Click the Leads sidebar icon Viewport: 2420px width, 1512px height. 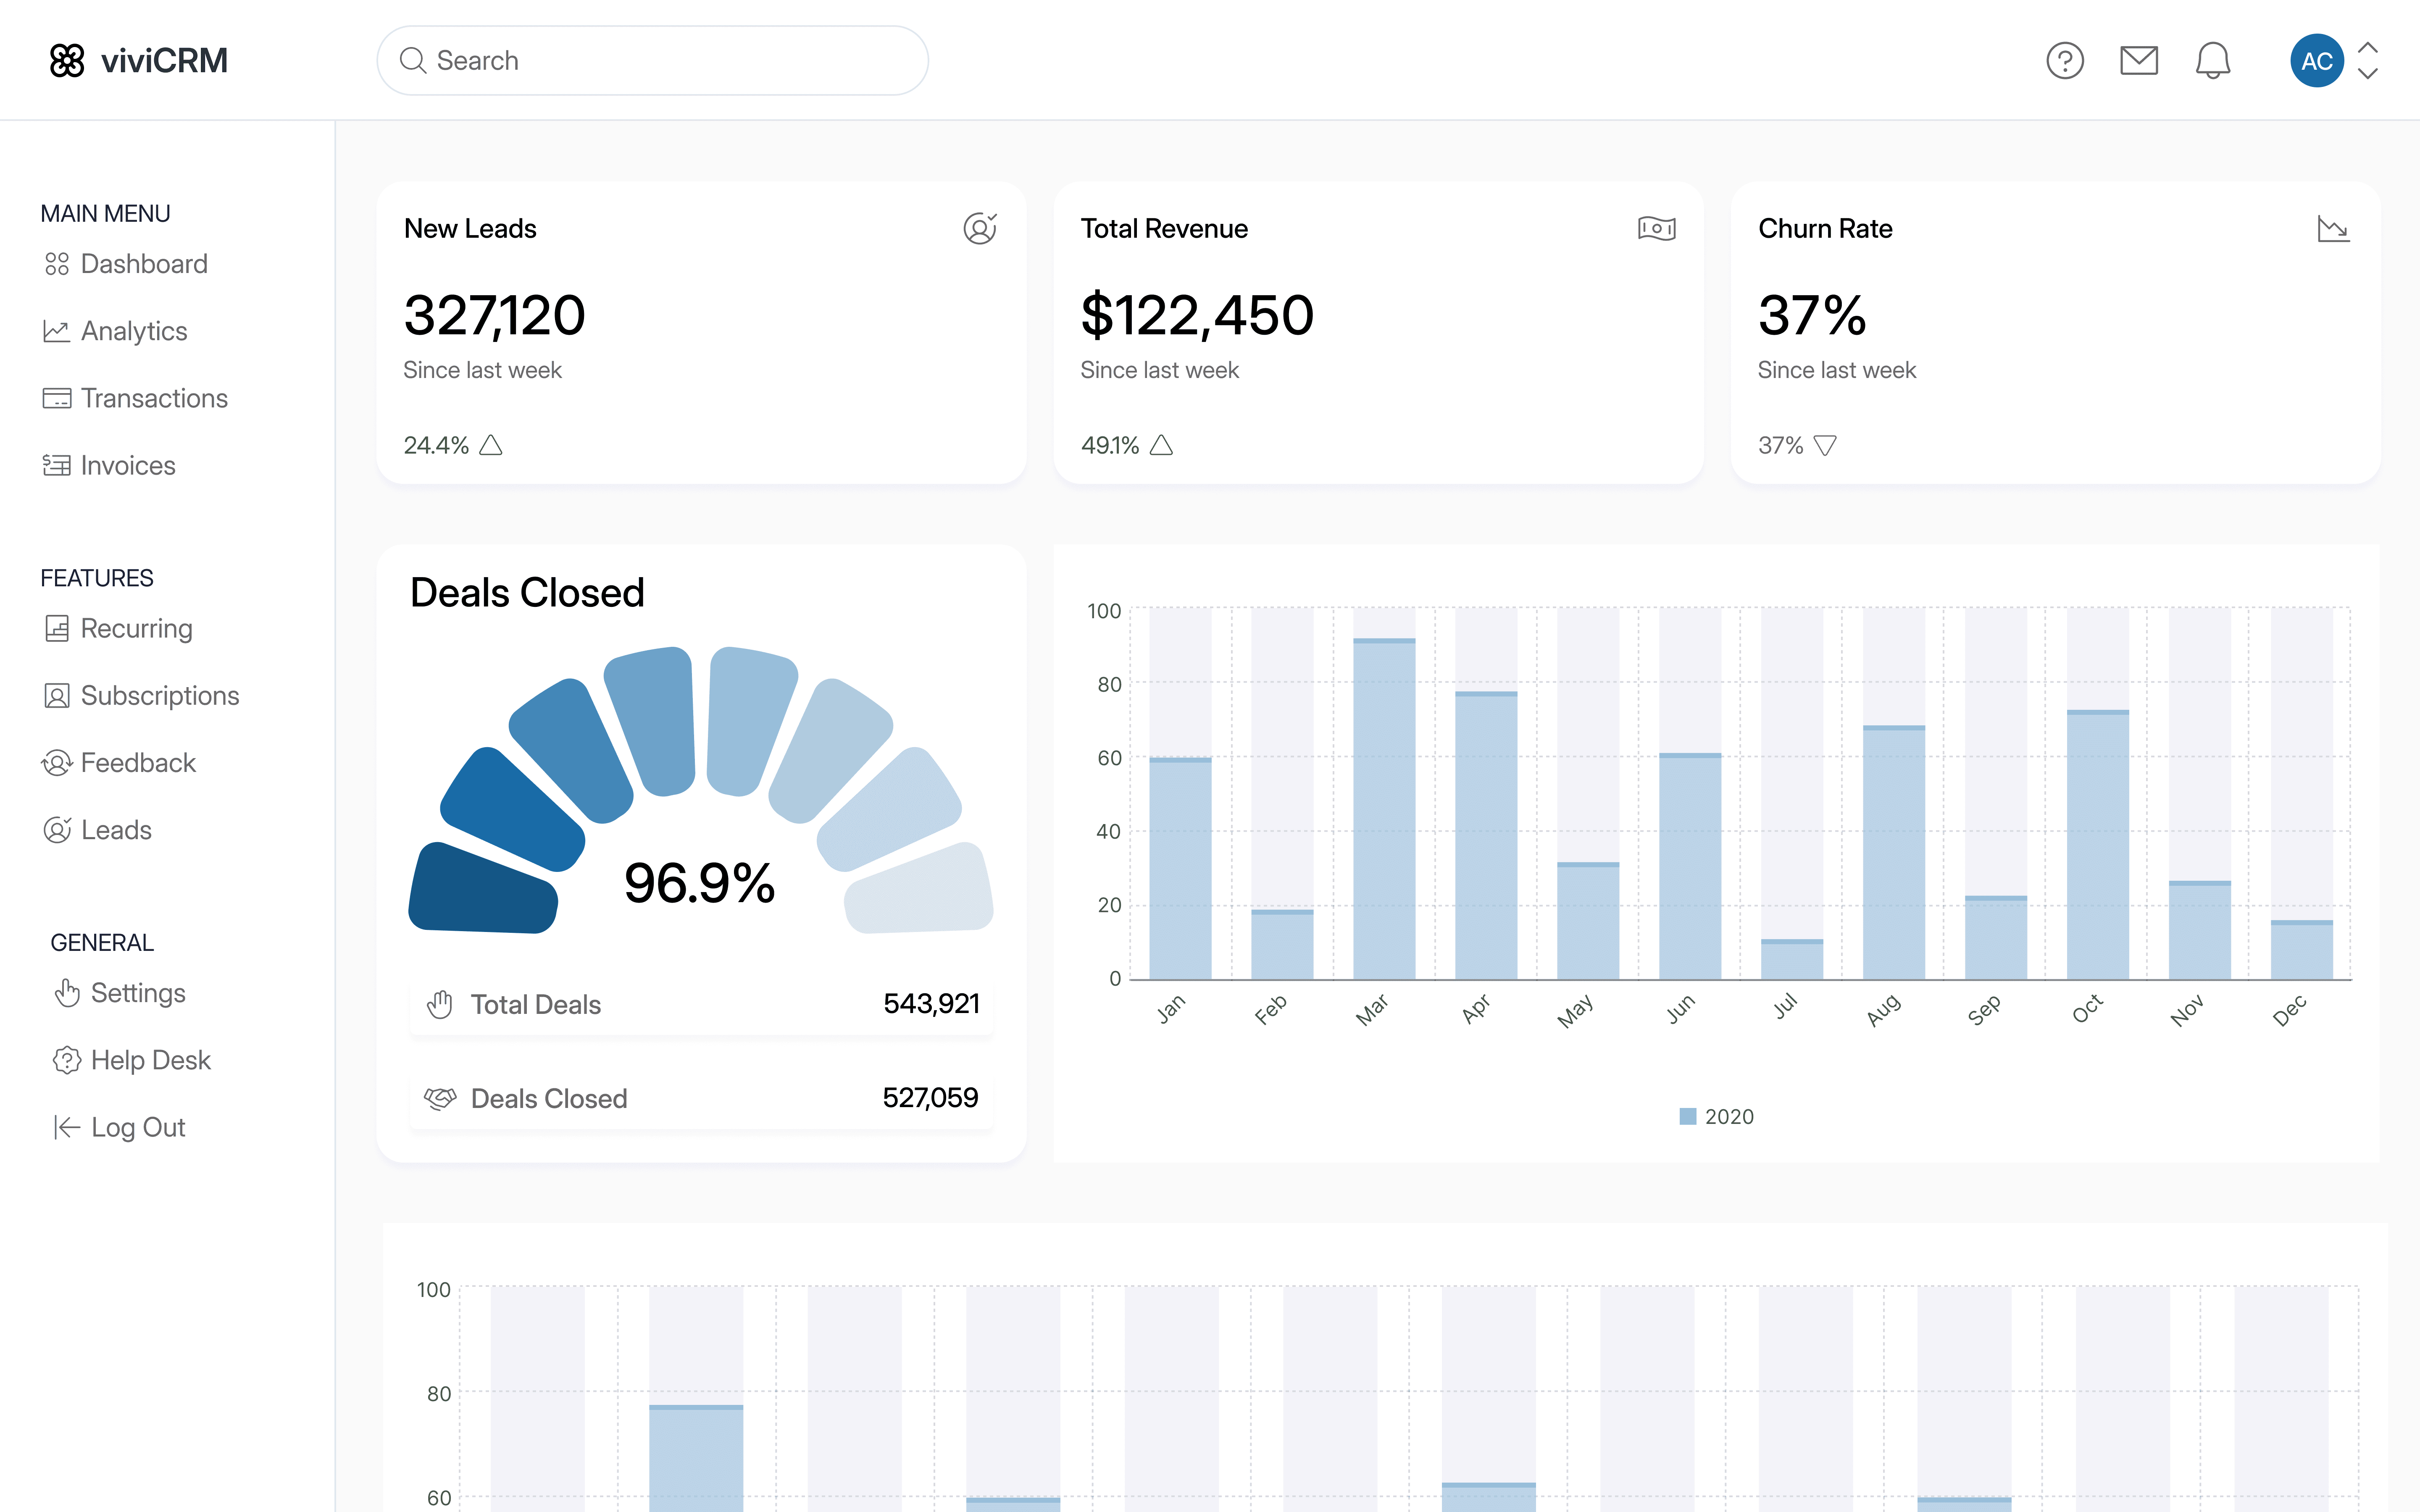(57, 829)
